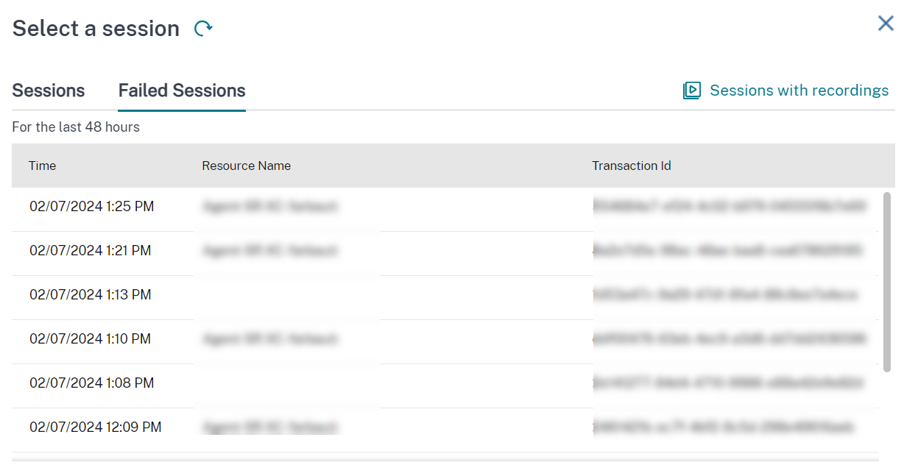Click the Transaction Id column header
904x465 pixels.
click(631, 166)
